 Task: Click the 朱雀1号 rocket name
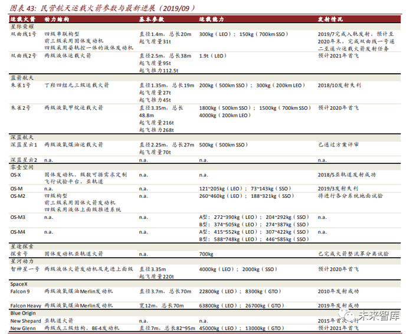click(20, 85)
